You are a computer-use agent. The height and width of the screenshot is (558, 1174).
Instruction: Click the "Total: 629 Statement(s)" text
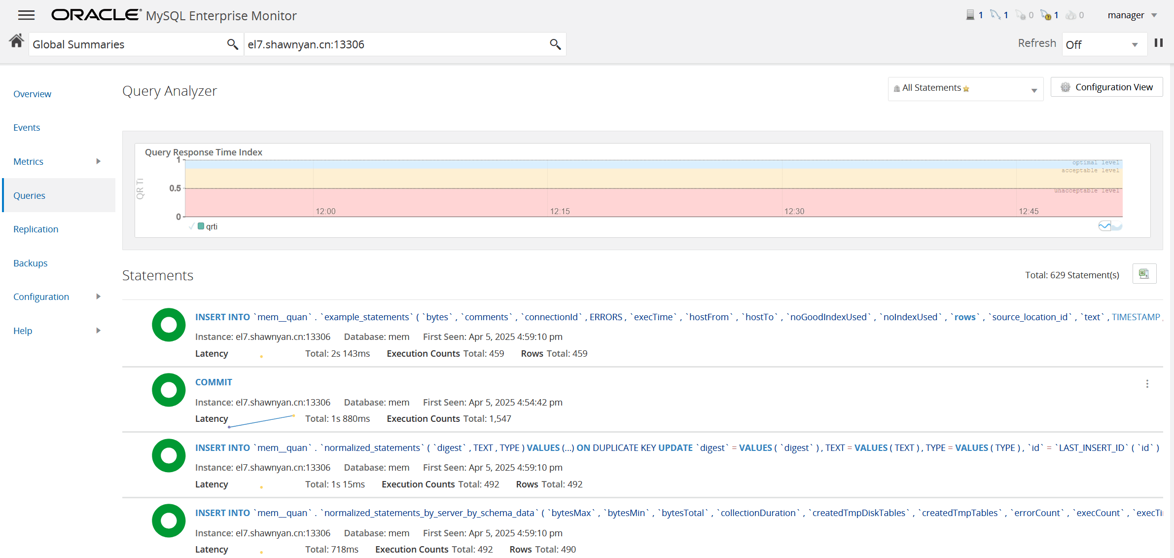[1072, 275]
